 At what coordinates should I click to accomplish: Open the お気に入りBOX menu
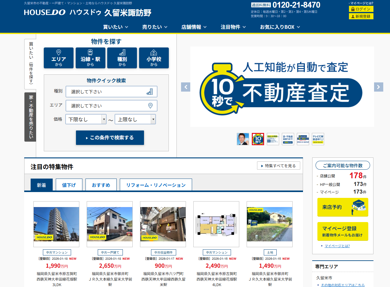277,27
